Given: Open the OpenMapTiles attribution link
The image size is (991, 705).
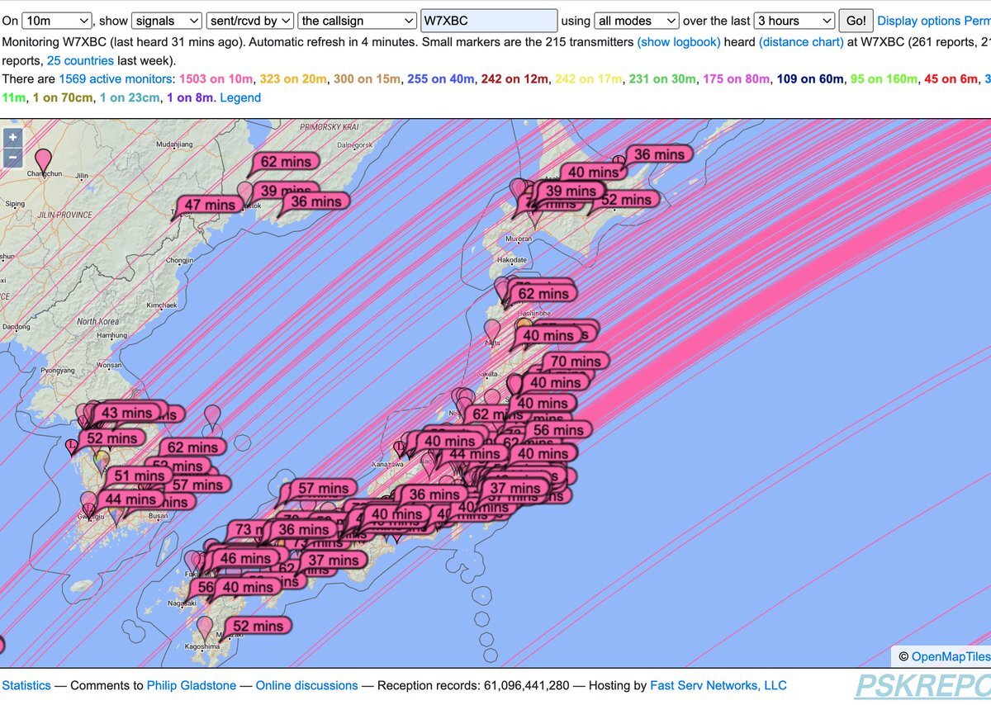Looking at the screenshot, I should (951, 657).
